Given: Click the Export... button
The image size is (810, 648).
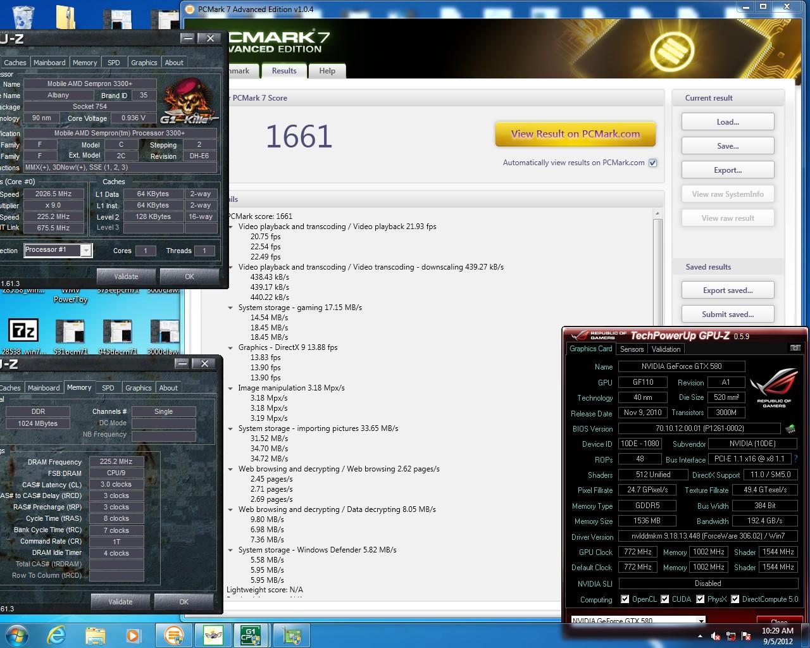Looking at the screenshot, I should [728, 170].
